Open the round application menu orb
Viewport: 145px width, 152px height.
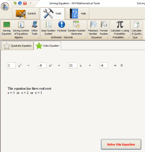click(x=5, y=6)
